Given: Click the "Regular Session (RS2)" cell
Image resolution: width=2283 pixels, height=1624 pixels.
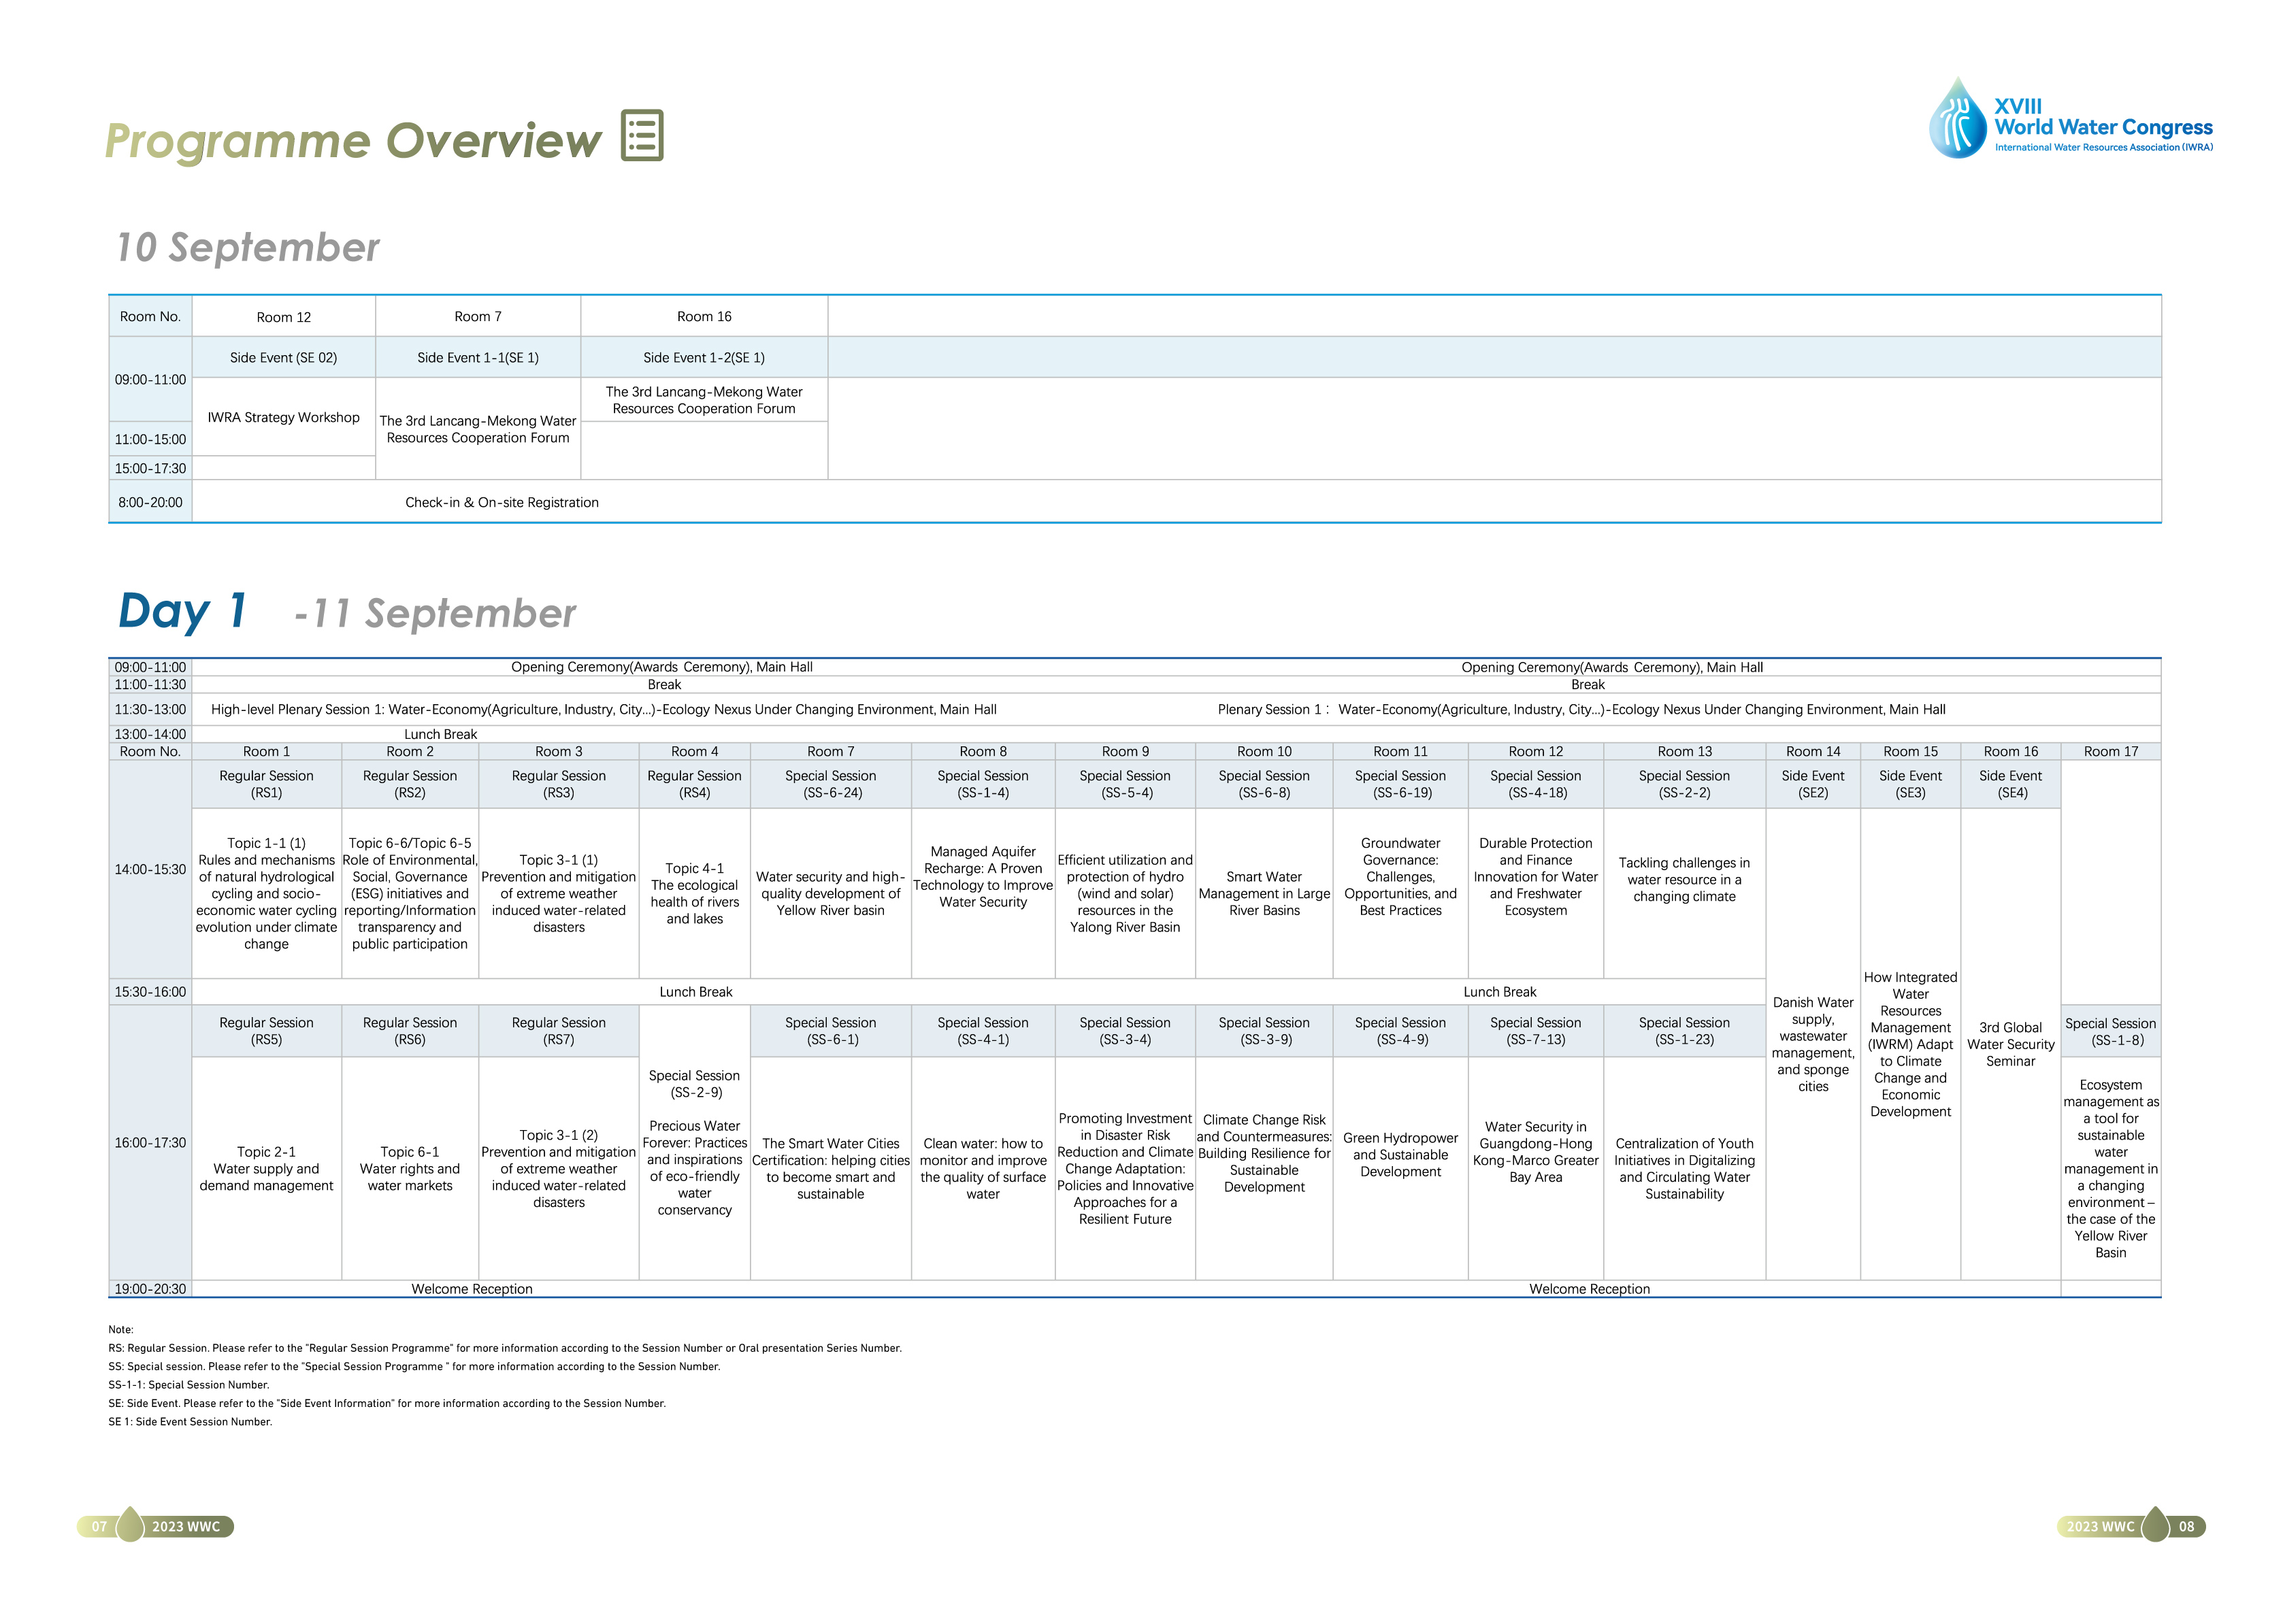Looking at the screenshot, I should tap(410, 784).
